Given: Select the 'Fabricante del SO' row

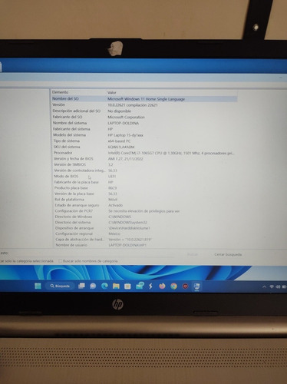Looking at the screenshot, I should click(x=144, y=117).
